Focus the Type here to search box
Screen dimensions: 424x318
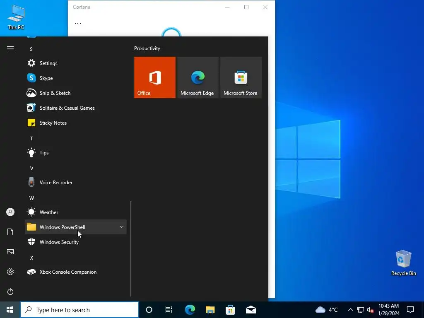[x=79, y=310]
